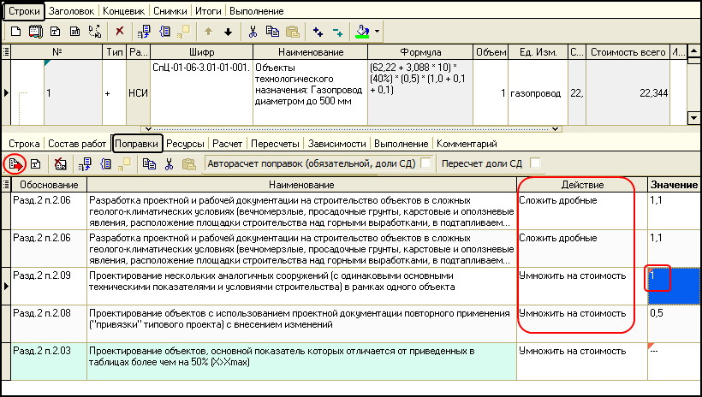Click the red-circled add correction icon
The image size is (702, 397).
coord(15,163)
